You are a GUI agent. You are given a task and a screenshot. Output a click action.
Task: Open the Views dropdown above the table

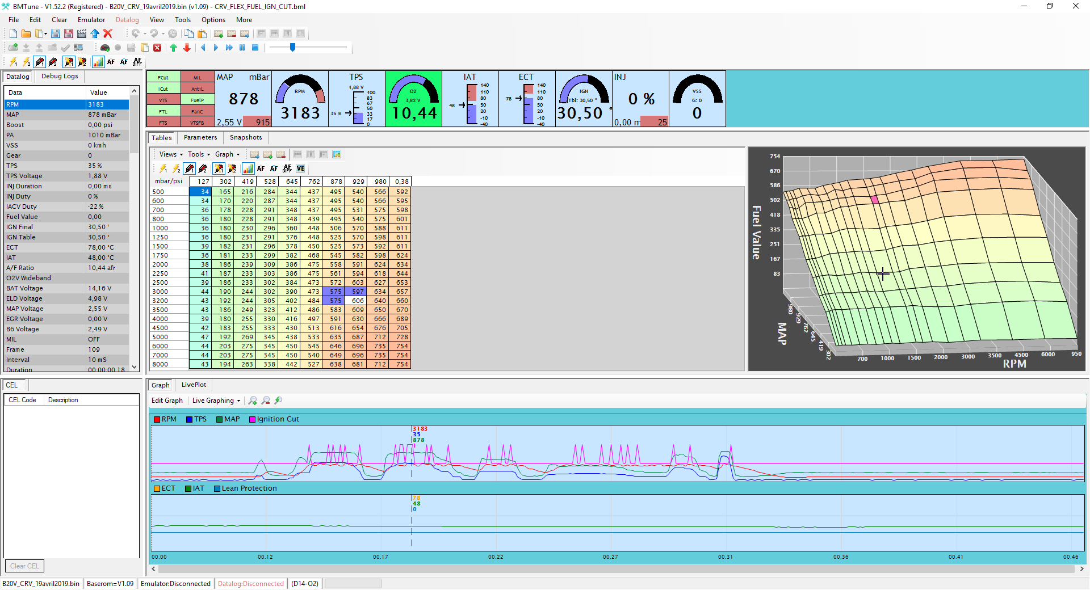pos(169,154)
